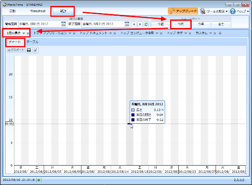Save chart with the floppy disk icon
252x185 pixels.
point(29,50)
